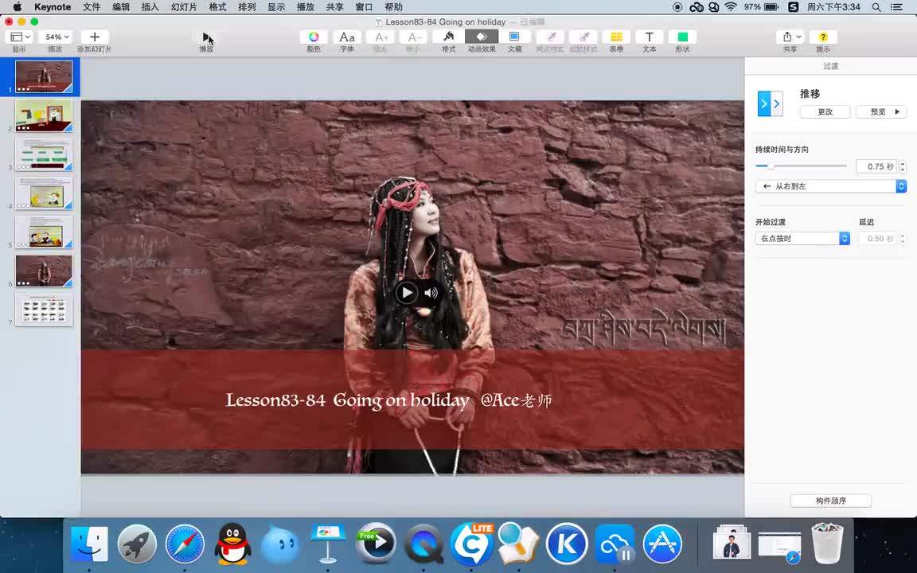
Task: Open the Start Transition 在点按时 dropdown
Action: click(x=802, y=239)
